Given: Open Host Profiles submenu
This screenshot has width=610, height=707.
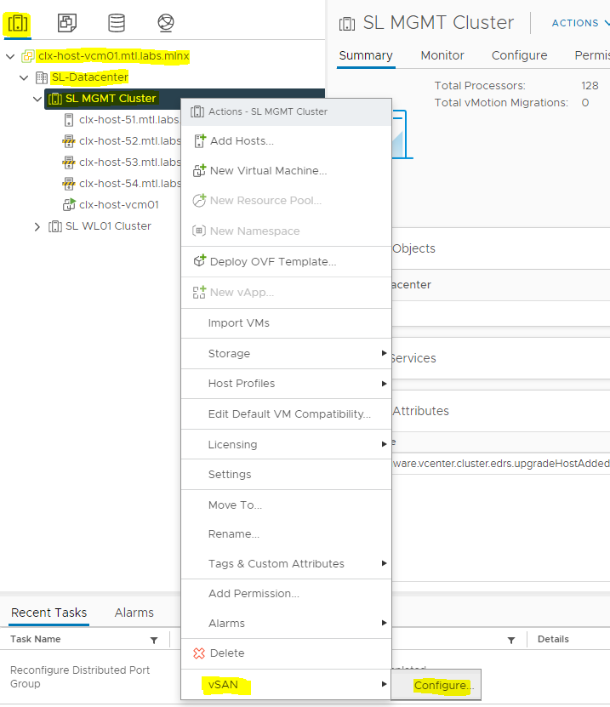Looking at the screenshot, I should coord(286,384).
